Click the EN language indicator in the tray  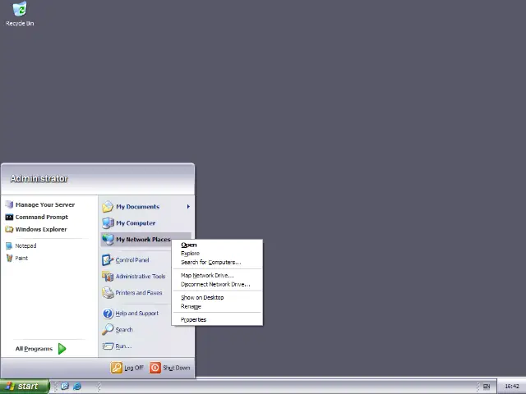tap(487, 387)
